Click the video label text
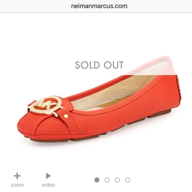This screenshot has height=192, width=192. pos(48,185)
